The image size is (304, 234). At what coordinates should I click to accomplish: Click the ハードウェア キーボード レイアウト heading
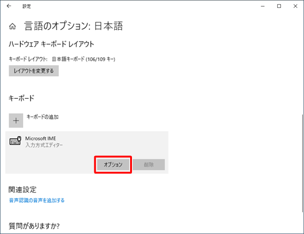(52, 44)
